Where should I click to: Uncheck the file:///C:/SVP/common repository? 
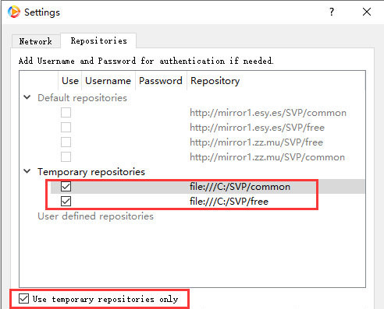click(x=66, y=186)
